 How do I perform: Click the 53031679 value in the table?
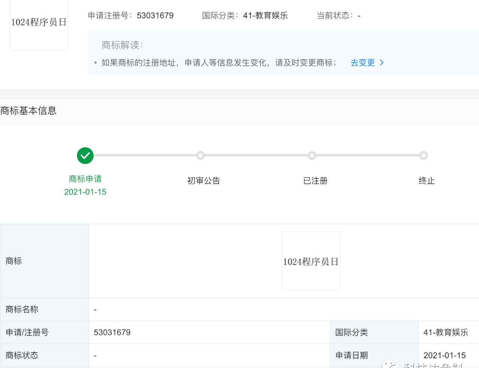[x=112, y=332]
